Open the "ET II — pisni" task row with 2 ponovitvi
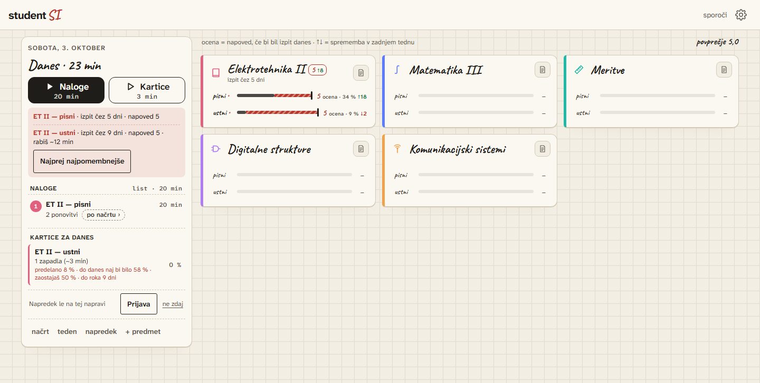Screen dimensions: 760x383 pyautogui.click(x=107, y=209)
